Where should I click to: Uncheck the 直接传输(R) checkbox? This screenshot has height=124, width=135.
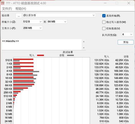click(104, 16)
